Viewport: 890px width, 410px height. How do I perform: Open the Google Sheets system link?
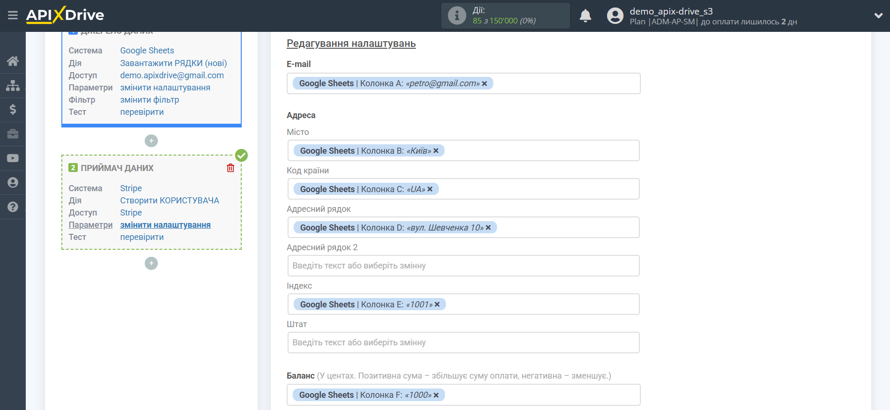point(147,51)
